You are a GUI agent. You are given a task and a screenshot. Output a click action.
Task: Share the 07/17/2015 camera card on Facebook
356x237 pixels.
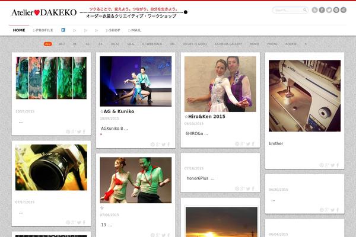(84, 222)
